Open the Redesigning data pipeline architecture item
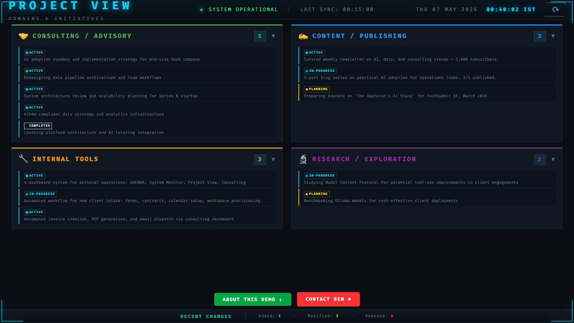Viewport: 574px width, 323px height. coord(147,74)
